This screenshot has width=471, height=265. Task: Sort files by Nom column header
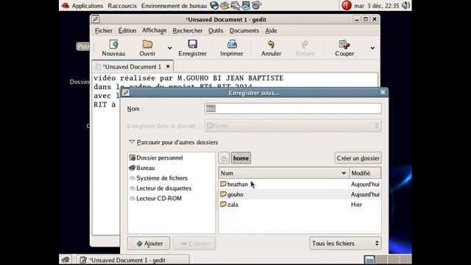click(284, 173)
